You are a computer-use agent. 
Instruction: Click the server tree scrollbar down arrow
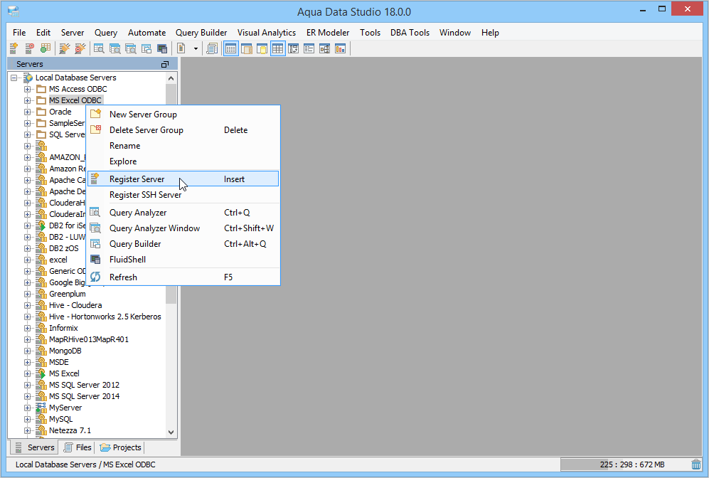[x=171, y=432]
